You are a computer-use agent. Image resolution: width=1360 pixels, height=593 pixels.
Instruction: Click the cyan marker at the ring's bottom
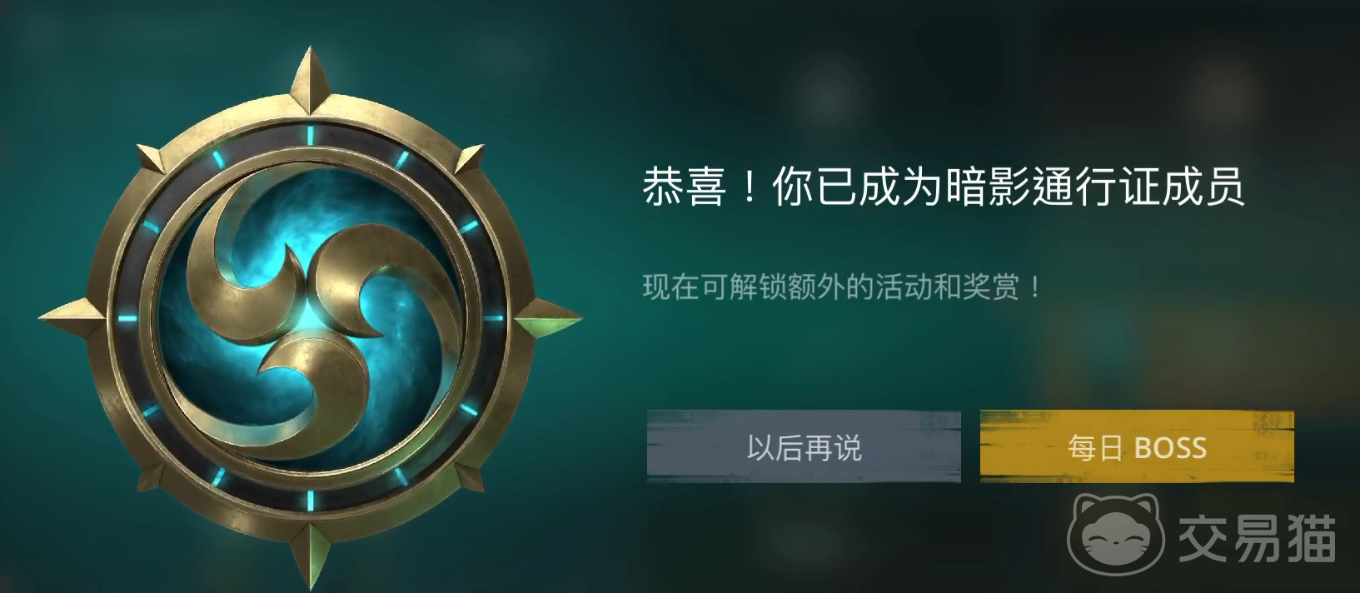point(310,501)
